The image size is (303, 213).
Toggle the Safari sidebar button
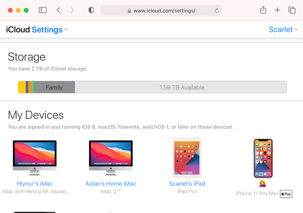point(42,10)
